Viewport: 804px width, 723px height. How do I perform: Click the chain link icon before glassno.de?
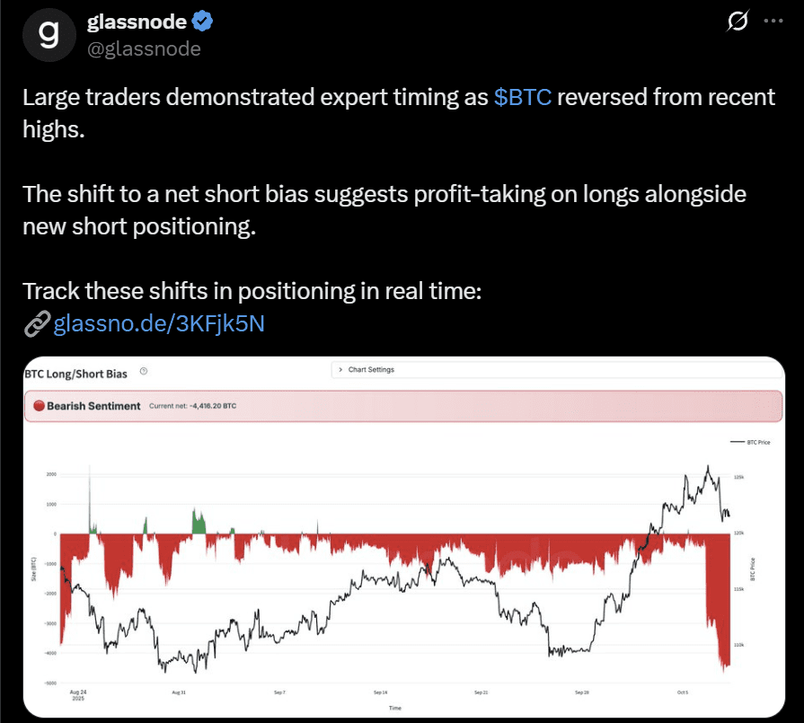(36, 324)
